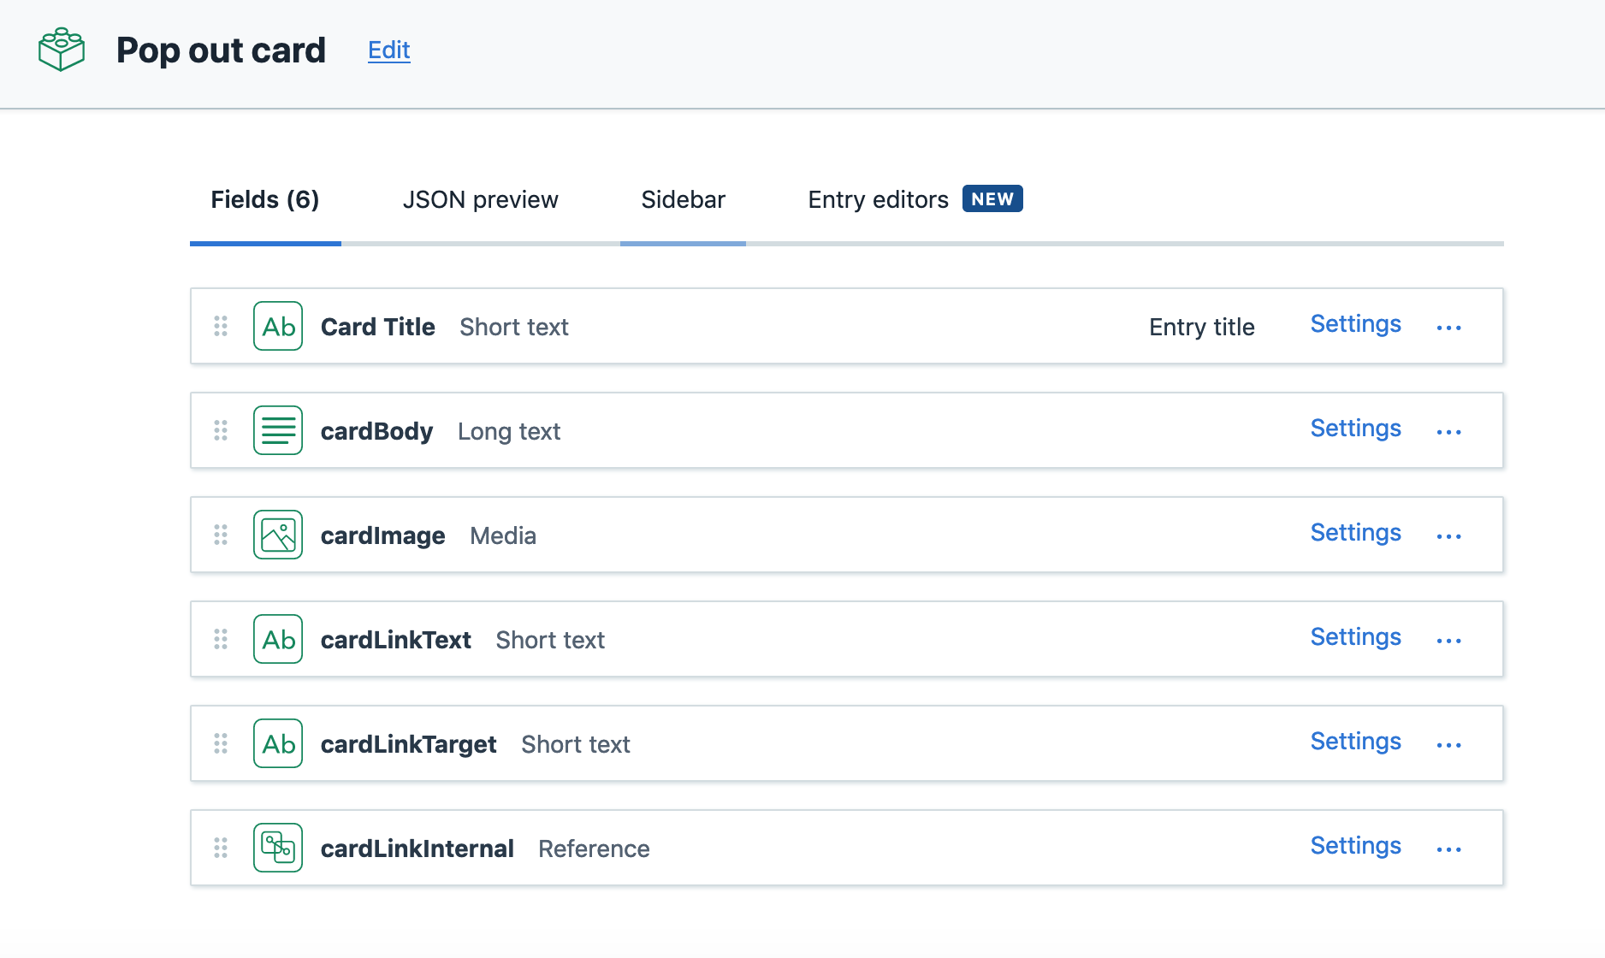Open Settings for the cardLinkTarget field

(x=1355, y=742)
